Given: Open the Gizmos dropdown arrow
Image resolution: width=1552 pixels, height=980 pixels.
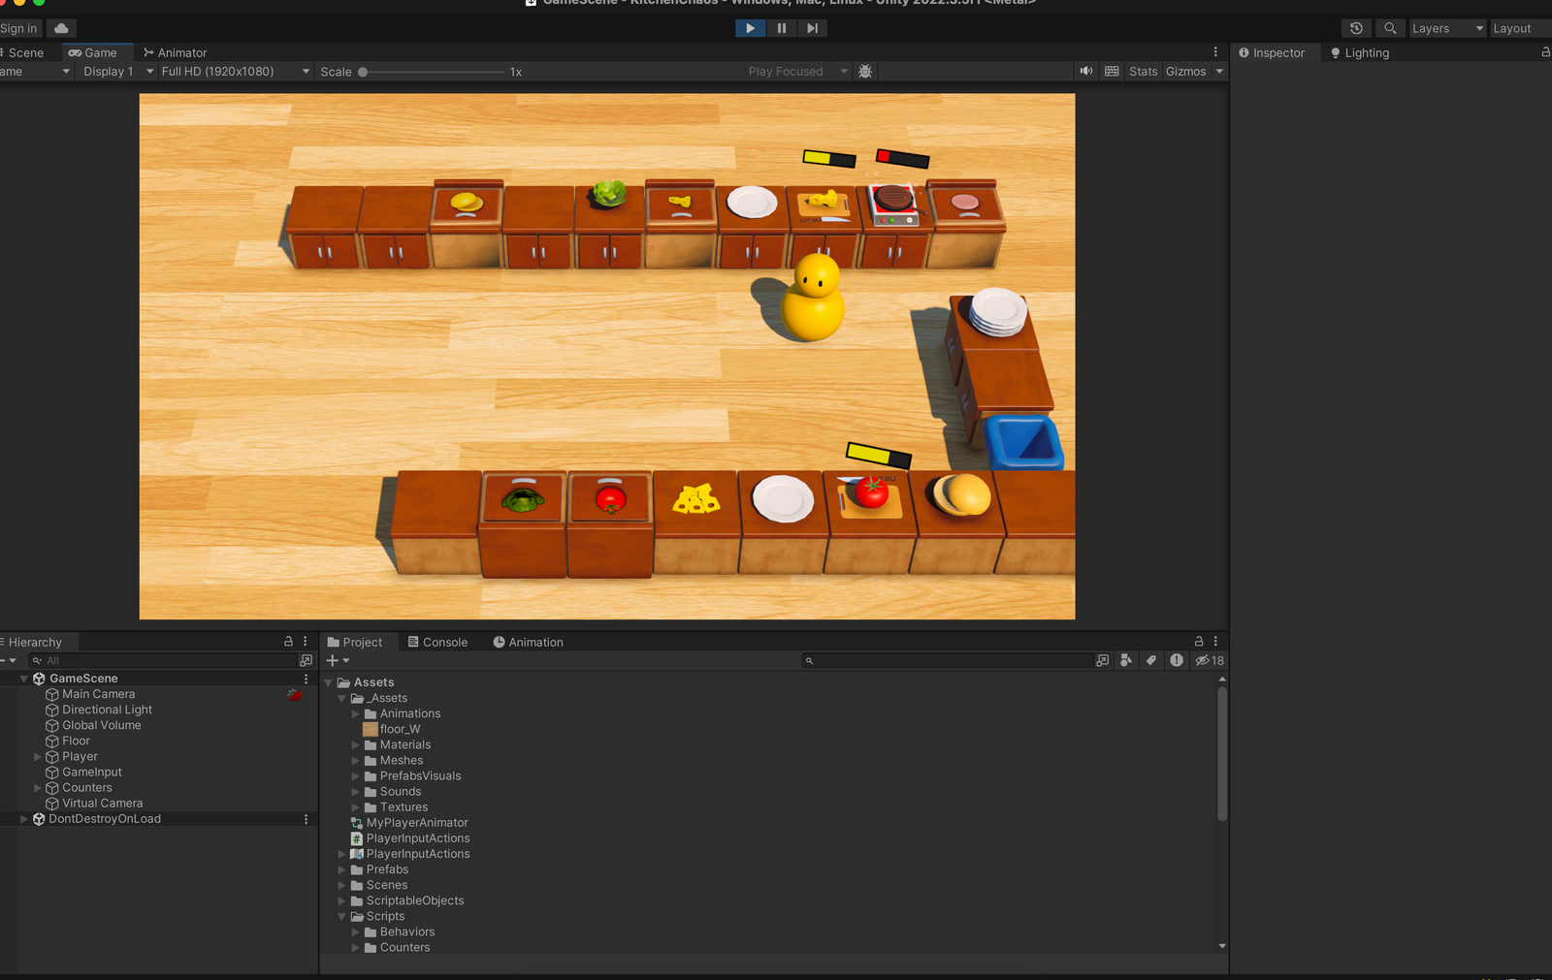Looking at the screenshot, I should 1219,71.
